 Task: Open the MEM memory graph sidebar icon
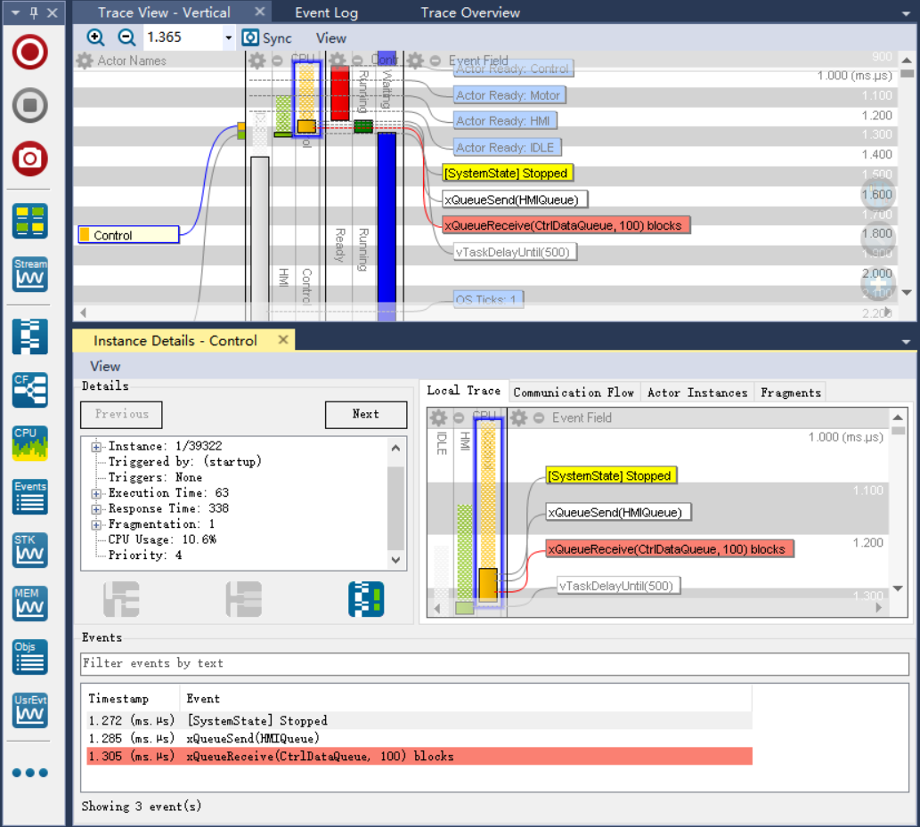[30, 604]
